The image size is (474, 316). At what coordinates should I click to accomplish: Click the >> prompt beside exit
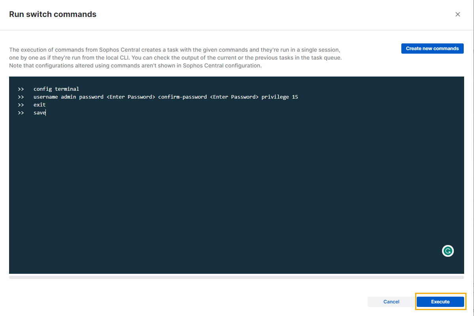coord(21,105)
